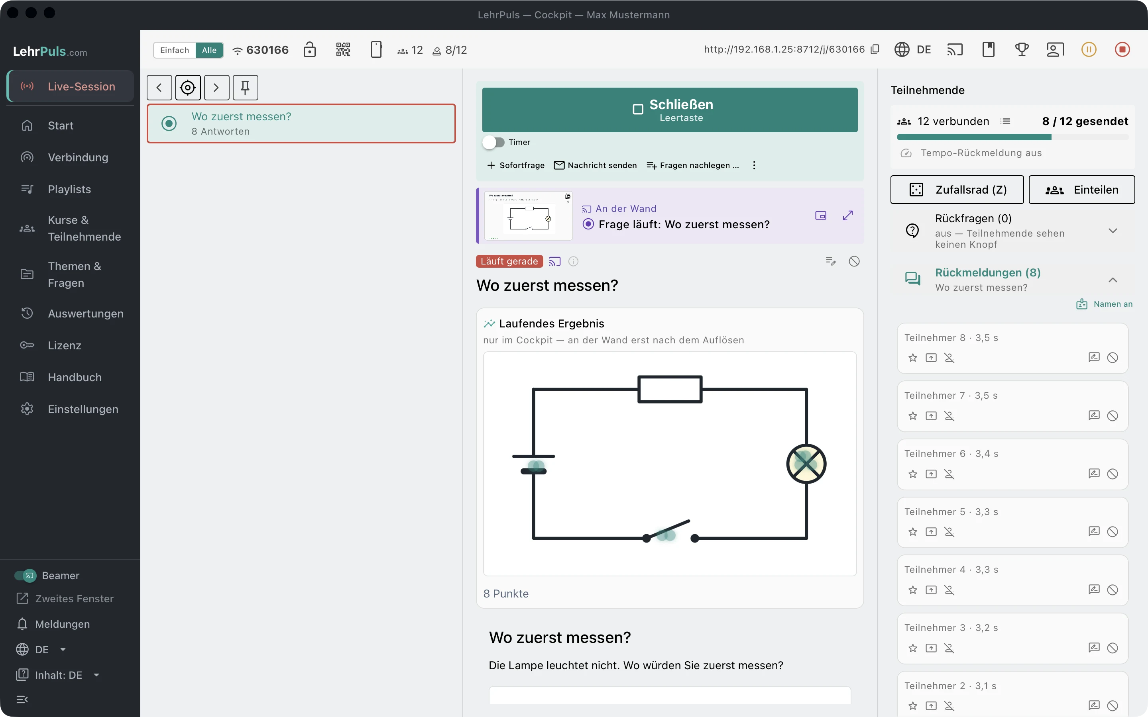Toggle the Timer switch

(493, 142)
